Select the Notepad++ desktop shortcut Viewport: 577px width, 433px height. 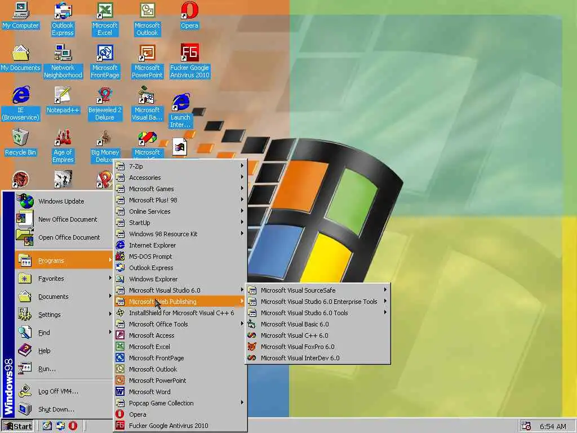pos(63,100)
